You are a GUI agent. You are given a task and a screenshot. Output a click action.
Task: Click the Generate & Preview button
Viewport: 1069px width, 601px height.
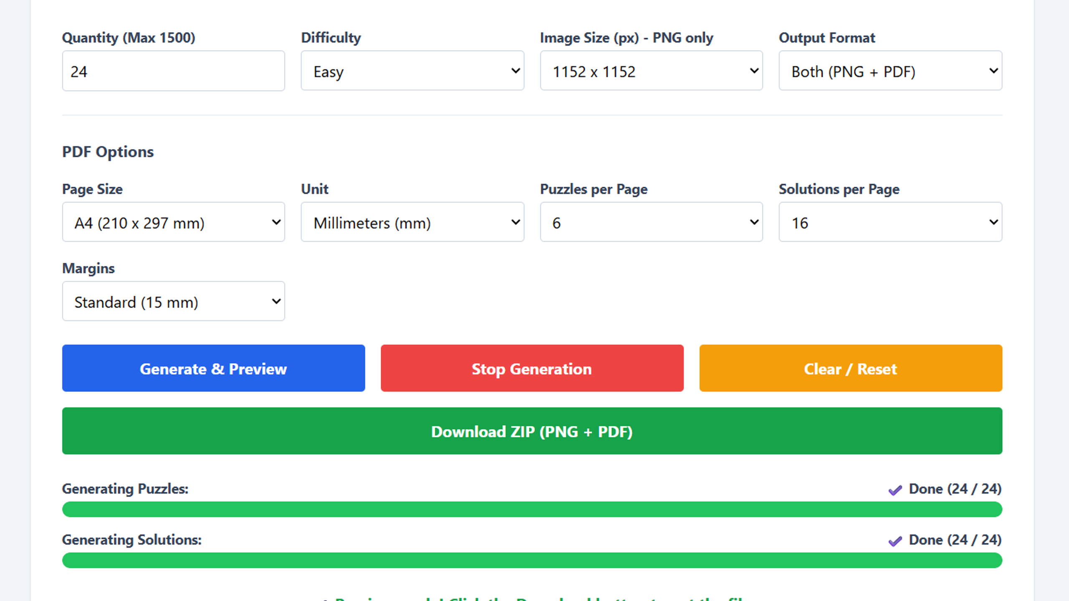tap(213, 368)
